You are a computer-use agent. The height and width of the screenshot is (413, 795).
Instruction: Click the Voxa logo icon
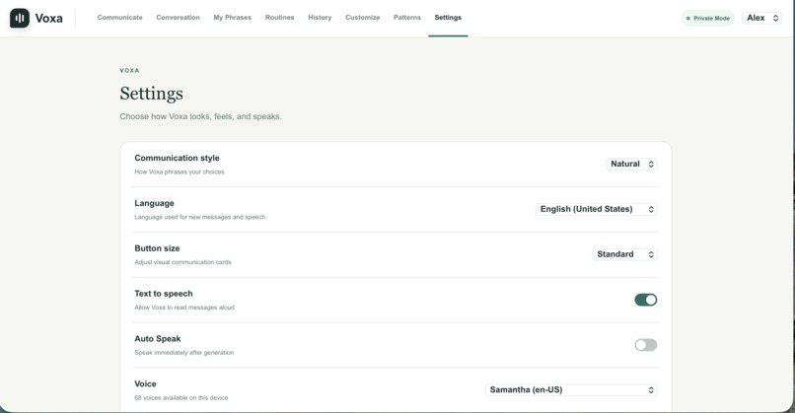(x=20, y=19)
